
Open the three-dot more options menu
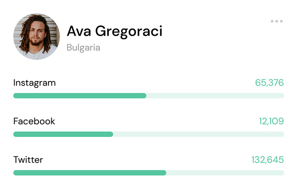click(276, 21)
